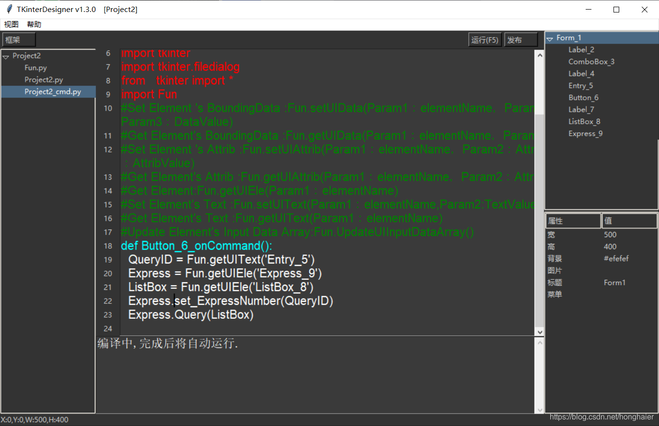
Task: Click output panel scroll-down arrow
Action: point(540,410)
